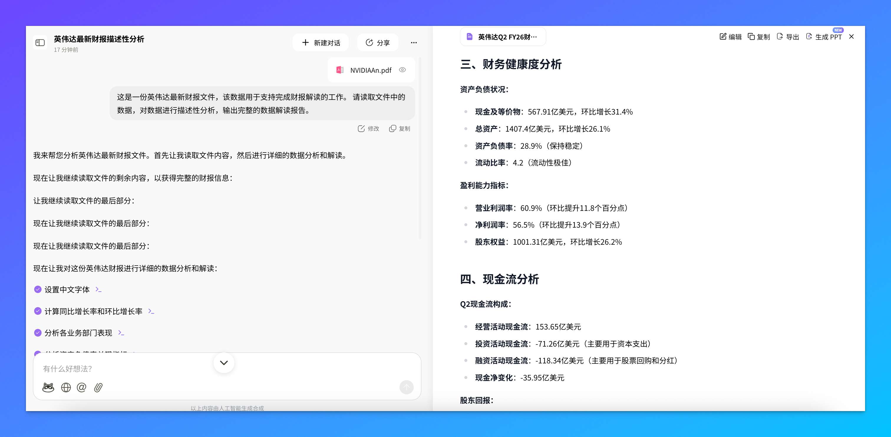
Task: Toggle the 设置中文字体 task checkmark
Action: pos(37,289)
